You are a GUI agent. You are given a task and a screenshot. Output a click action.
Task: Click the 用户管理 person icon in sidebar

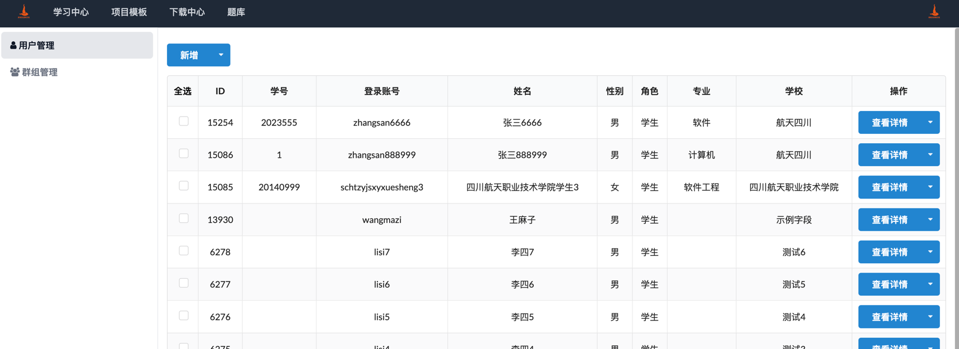coord(13,45)
